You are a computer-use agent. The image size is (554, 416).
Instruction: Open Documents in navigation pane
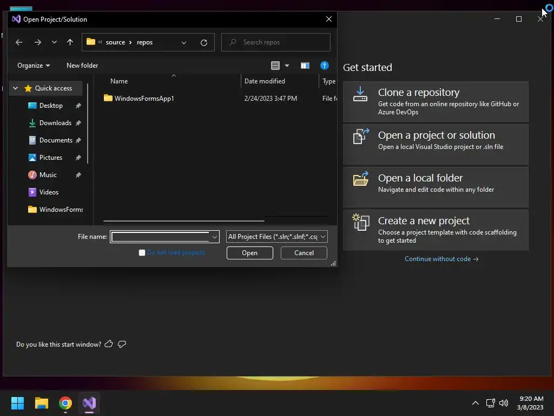pos(56,140)
